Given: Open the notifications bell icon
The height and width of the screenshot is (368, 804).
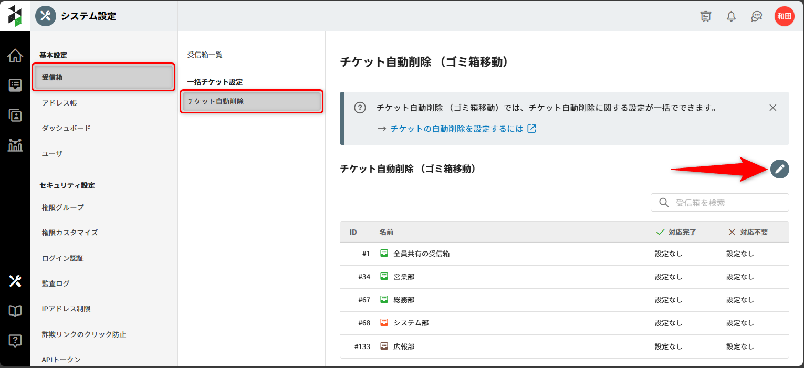Looking at the screenshot, I should pos(731,16).
